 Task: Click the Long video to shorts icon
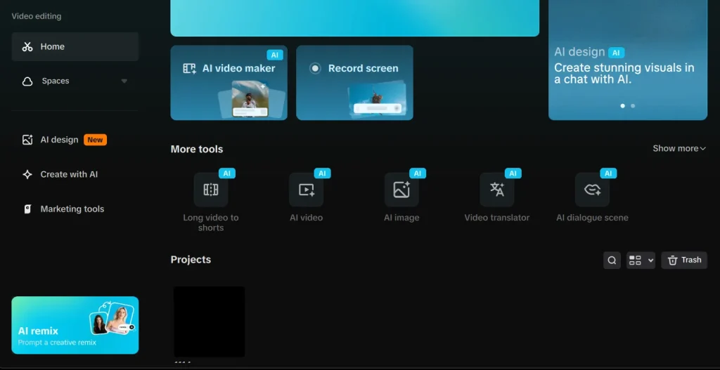[211, 190]
